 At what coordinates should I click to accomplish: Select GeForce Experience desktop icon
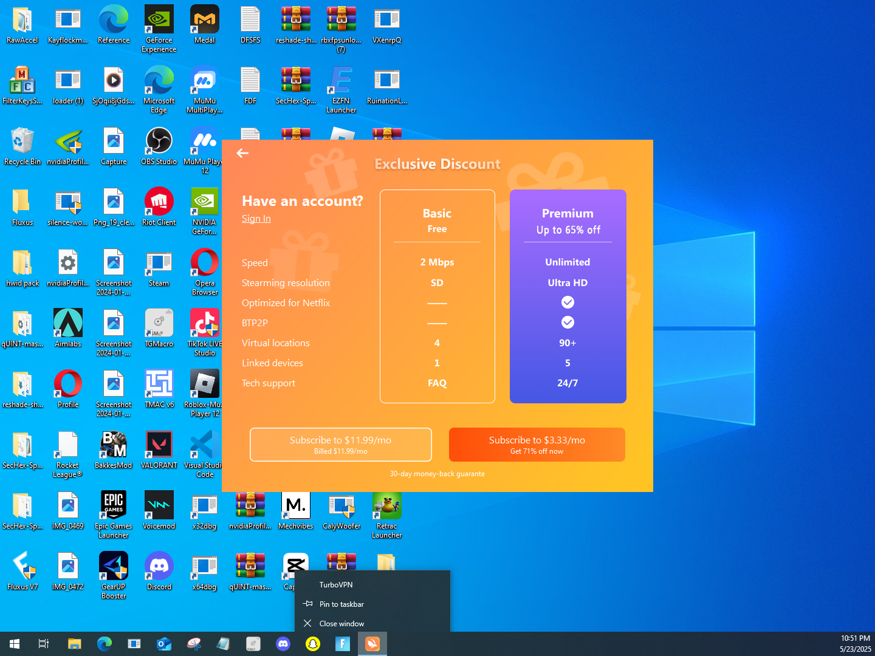click(x=159, y=29)
